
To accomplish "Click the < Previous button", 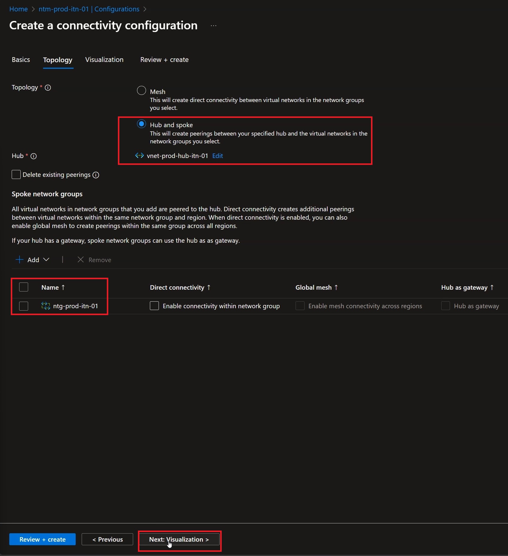I will [107, 539].
